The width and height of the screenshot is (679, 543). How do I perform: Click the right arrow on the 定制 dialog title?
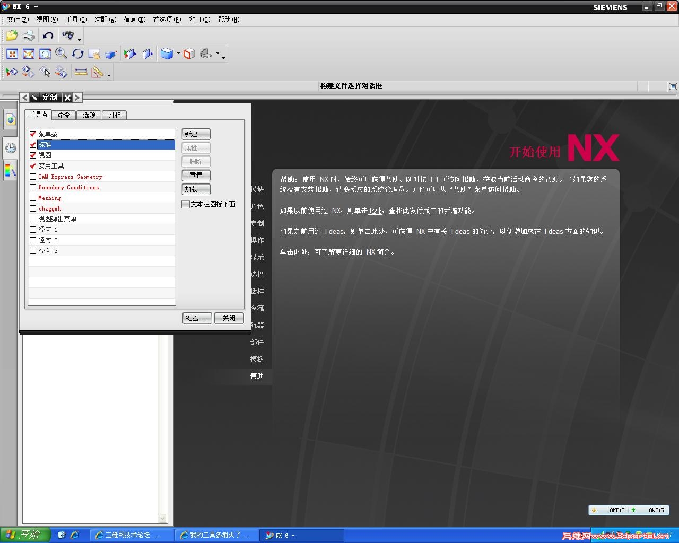[77, 98]
